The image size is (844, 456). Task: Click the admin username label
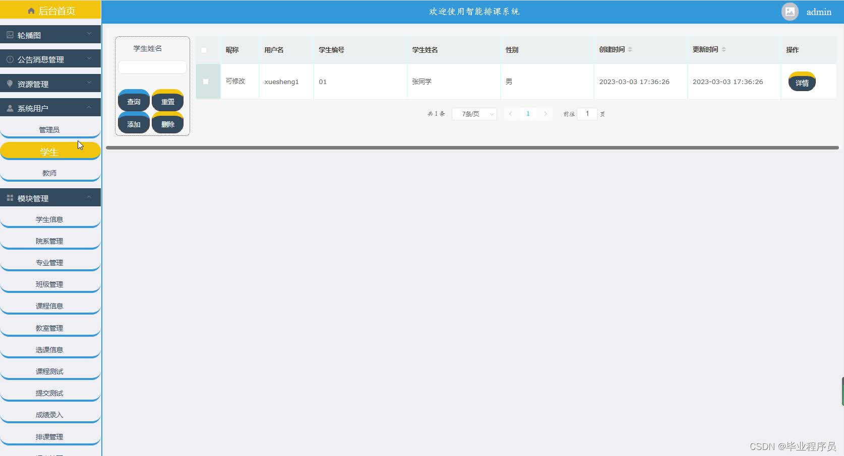click(819, 12)
